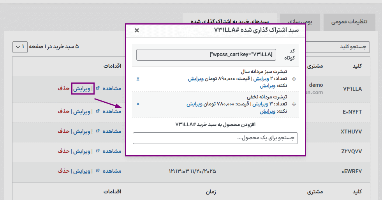Click حذف in the Z-key row

click(x=63, y=151)
